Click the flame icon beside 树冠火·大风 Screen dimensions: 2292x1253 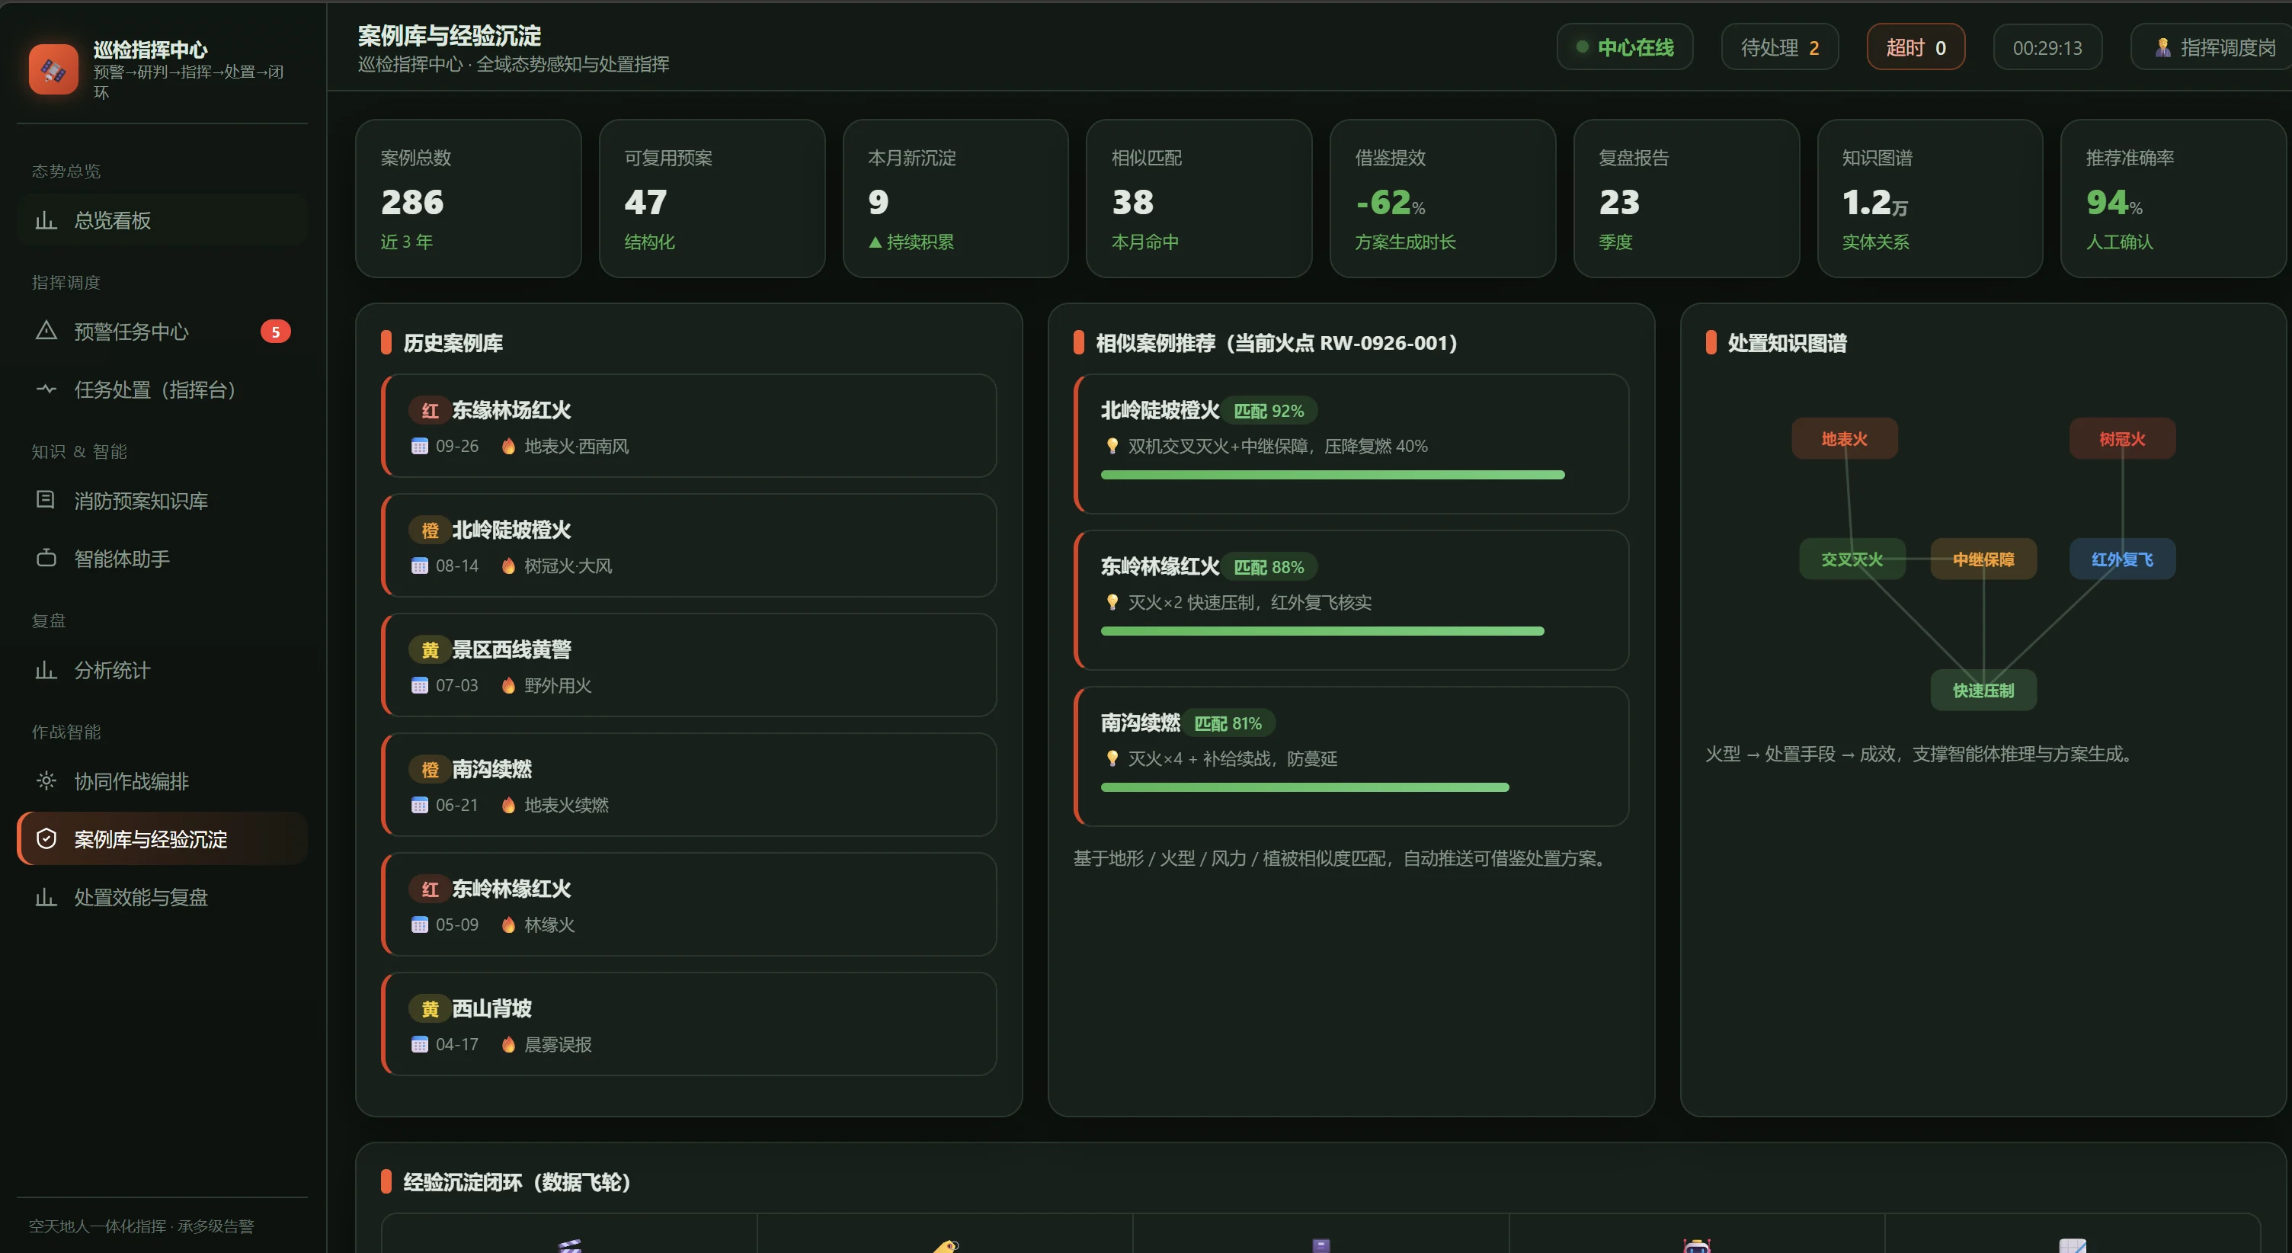click(508, 566)
